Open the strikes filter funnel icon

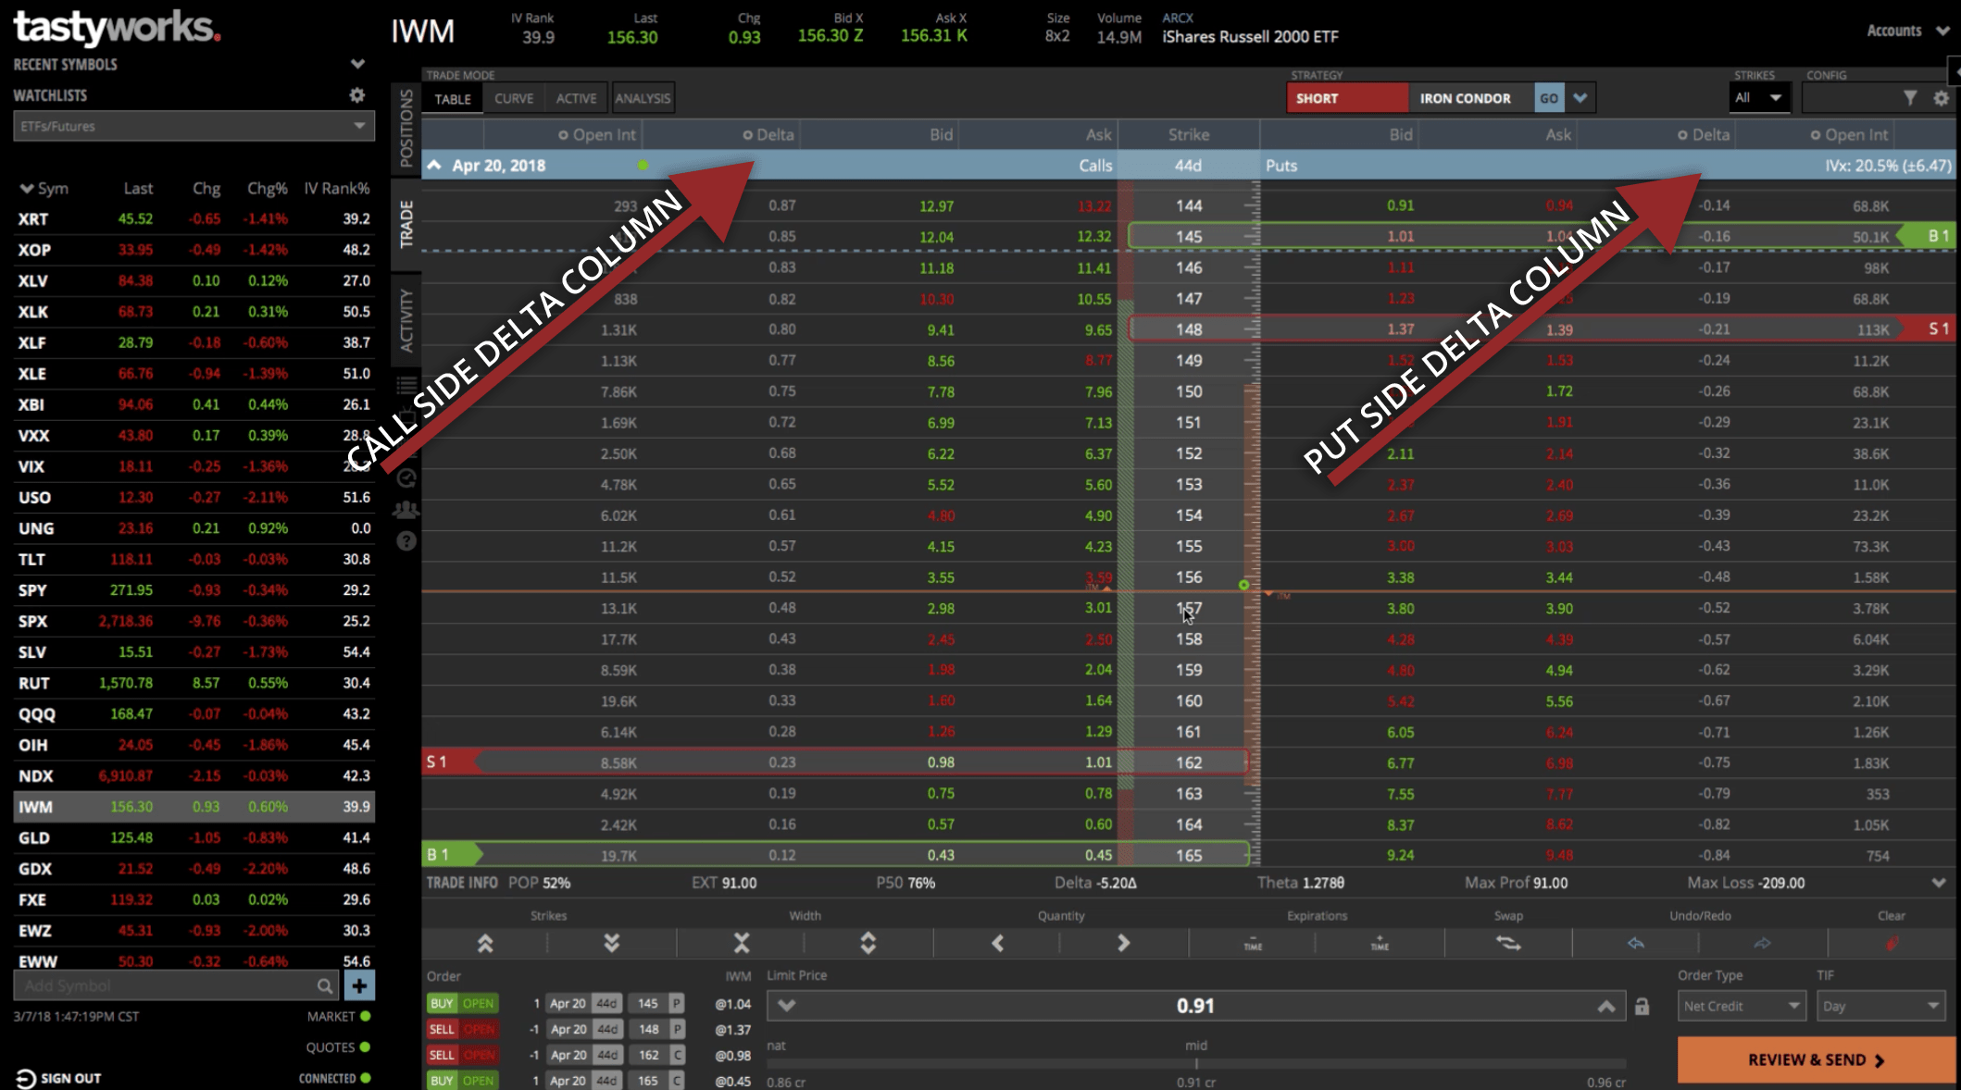pyautogui.click(x=1910, y=98)
